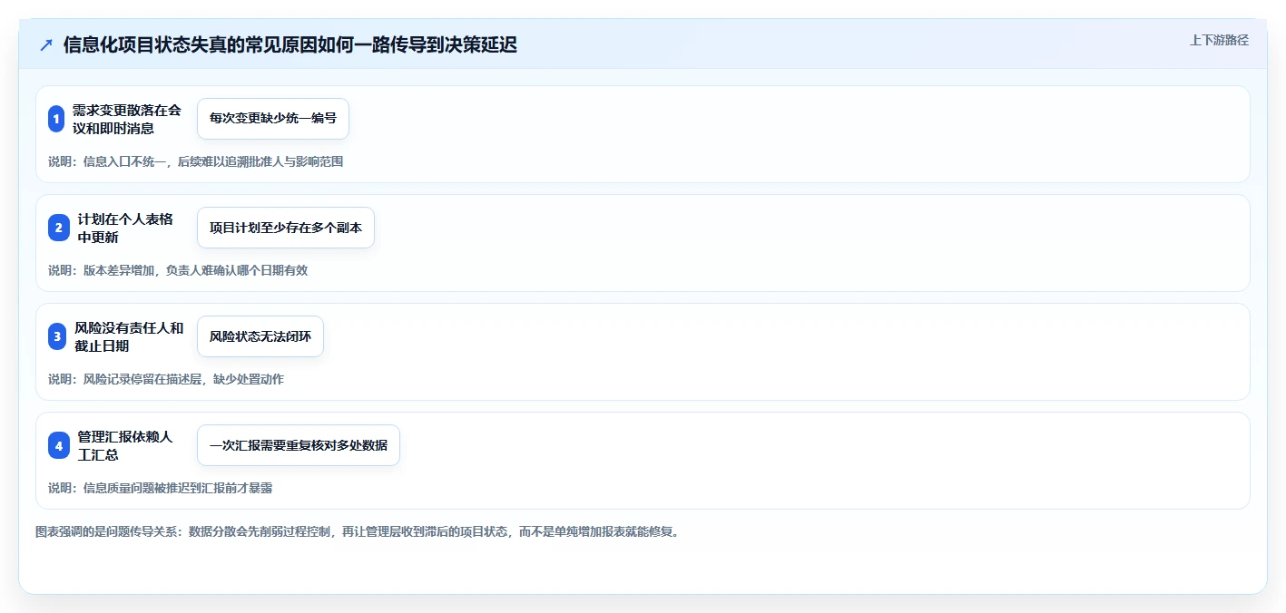
Task: Click the 风险状态无法闭环 chip
Action: click(260, 336)
